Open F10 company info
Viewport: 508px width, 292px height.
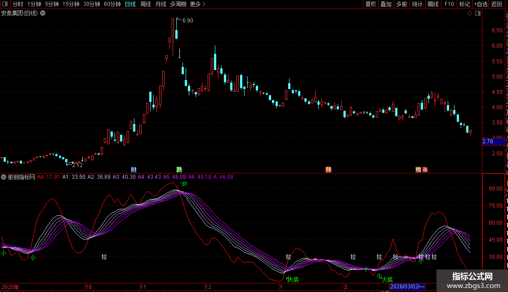click(449, 4)
